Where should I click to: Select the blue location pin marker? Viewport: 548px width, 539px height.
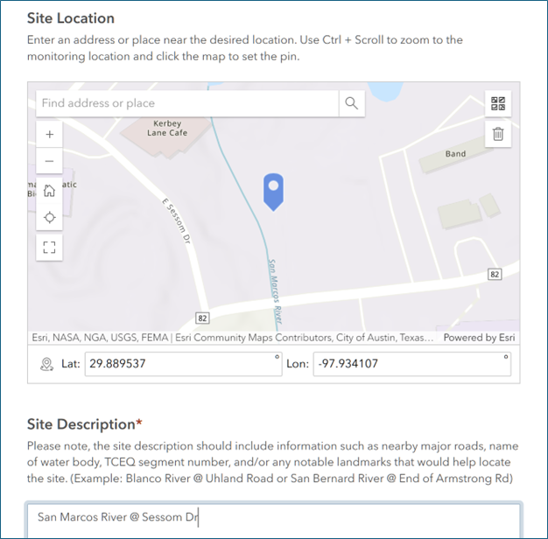273,192
